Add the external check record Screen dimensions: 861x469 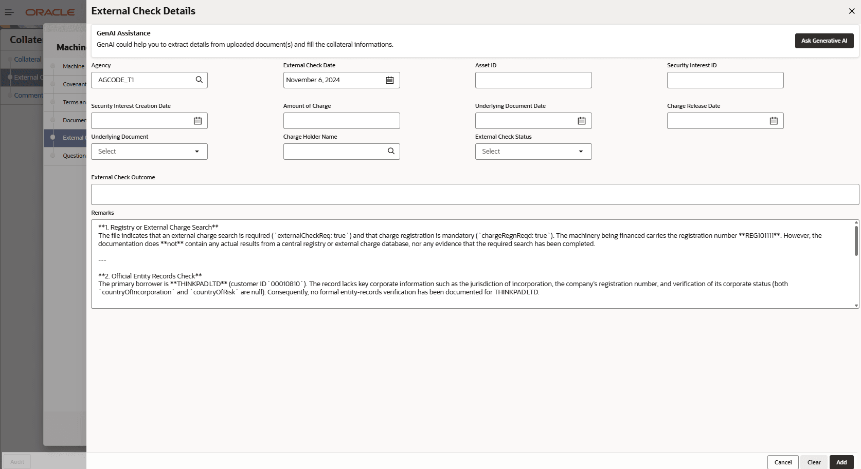[x=841, y=462]
